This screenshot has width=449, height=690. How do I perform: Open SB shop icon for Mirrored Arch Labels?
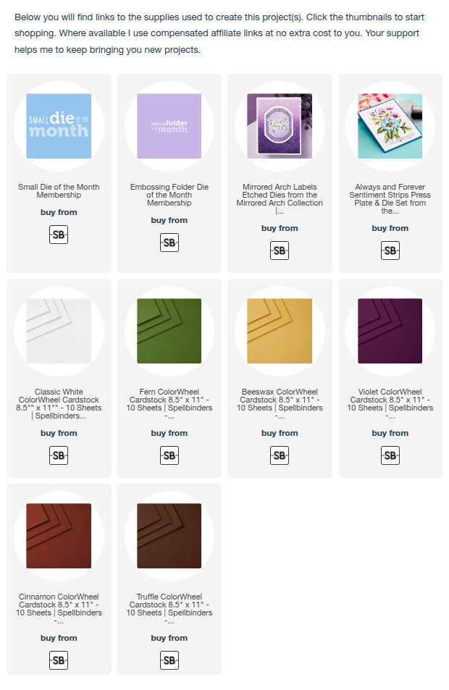(x=280, y=251)
